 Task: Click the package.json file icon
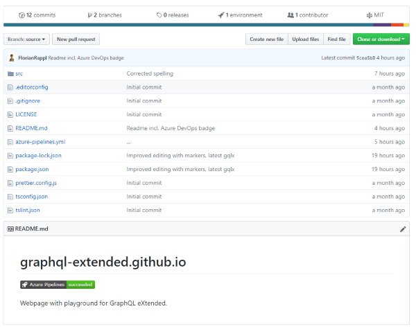10,170
